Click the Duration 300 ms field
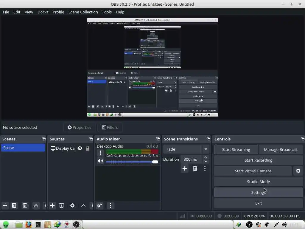305x229 pixels. click(192, 159)
